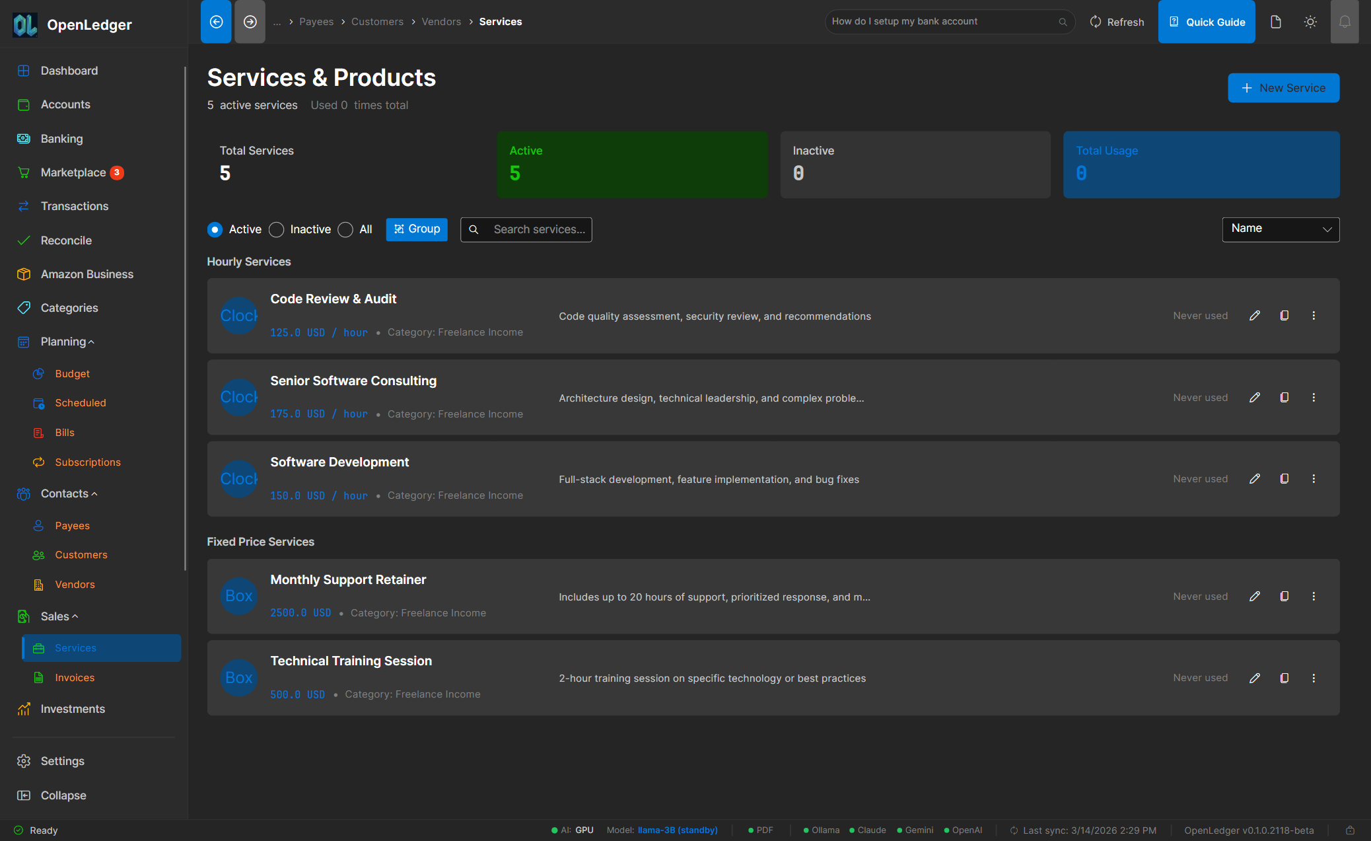Select the Inactive radio filter
1371x841 pixels.
tap(277, 229)
